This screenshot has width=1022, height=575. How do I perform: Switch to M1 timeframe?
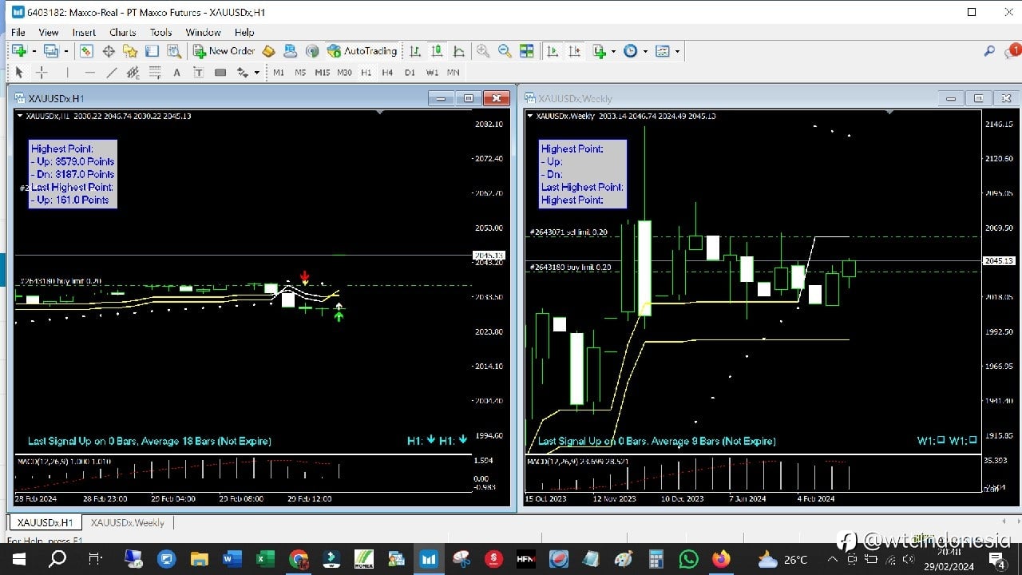click(279, 73)
